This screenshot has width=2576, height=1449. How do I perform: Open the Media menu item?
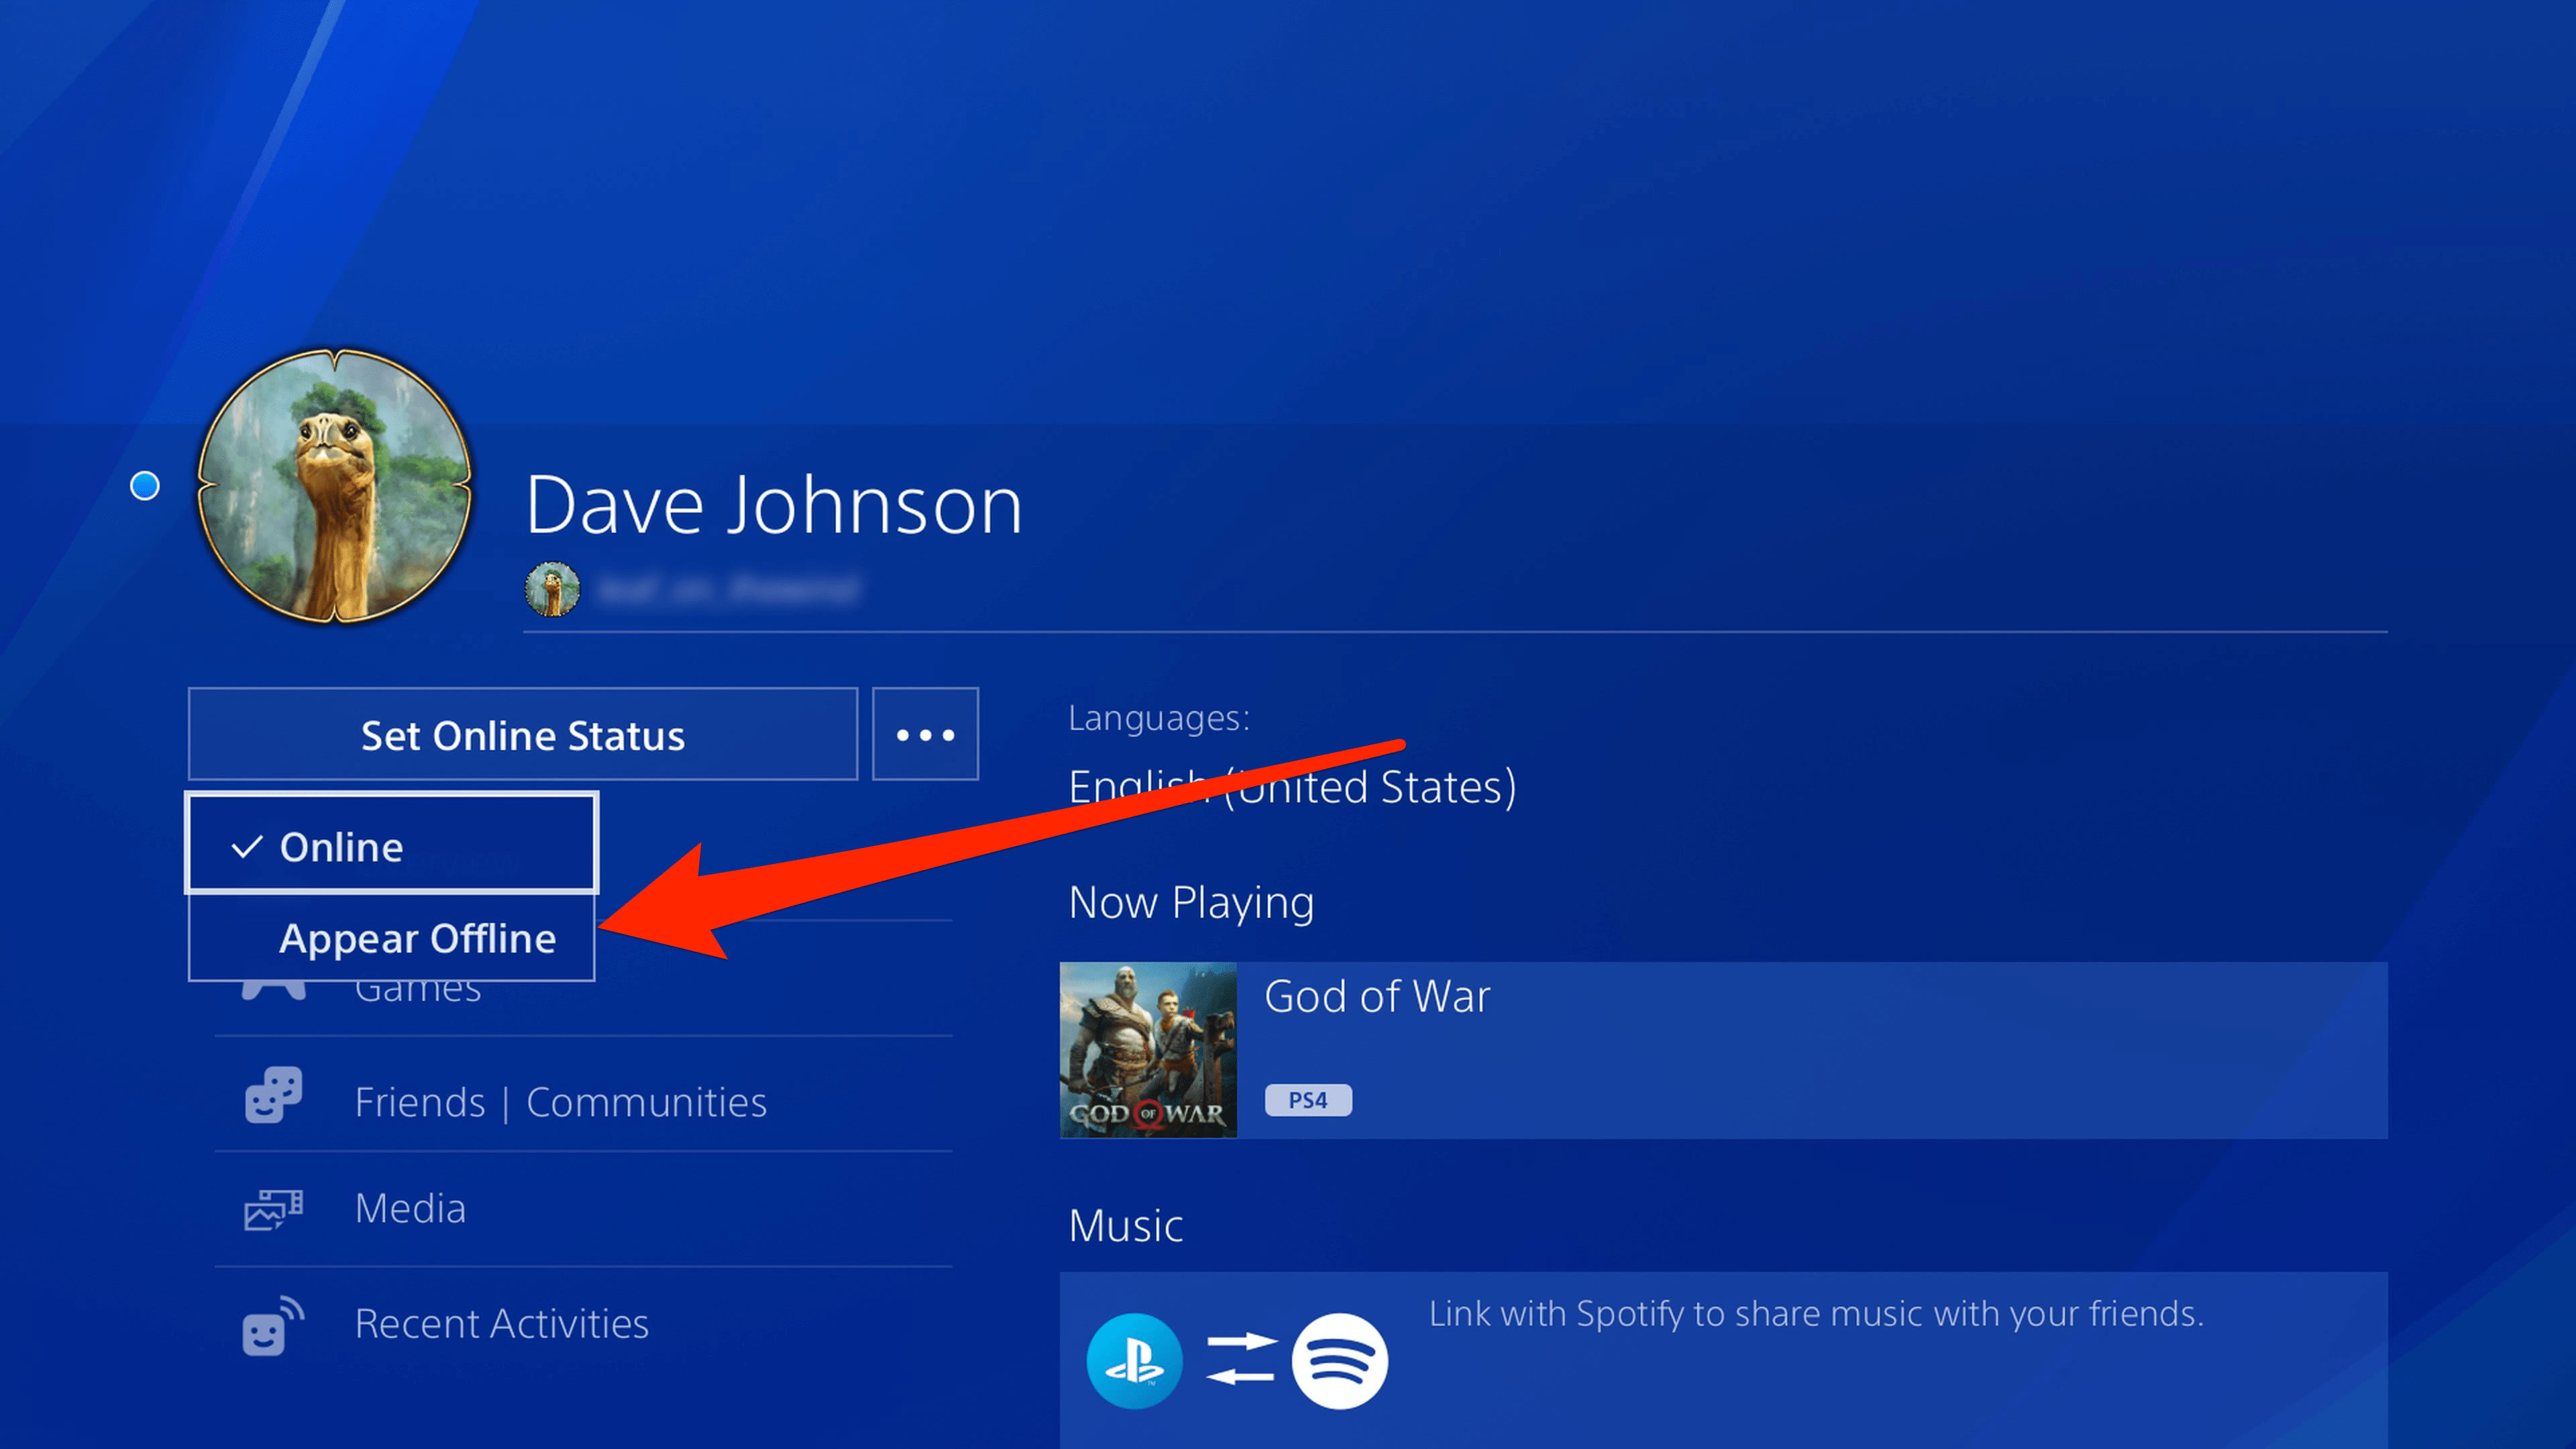(x=583, y=1209)
